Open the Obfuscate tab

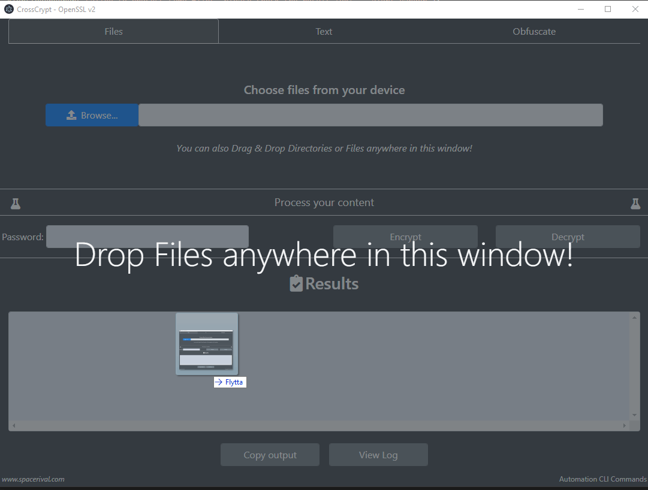(x=534, y=31)
